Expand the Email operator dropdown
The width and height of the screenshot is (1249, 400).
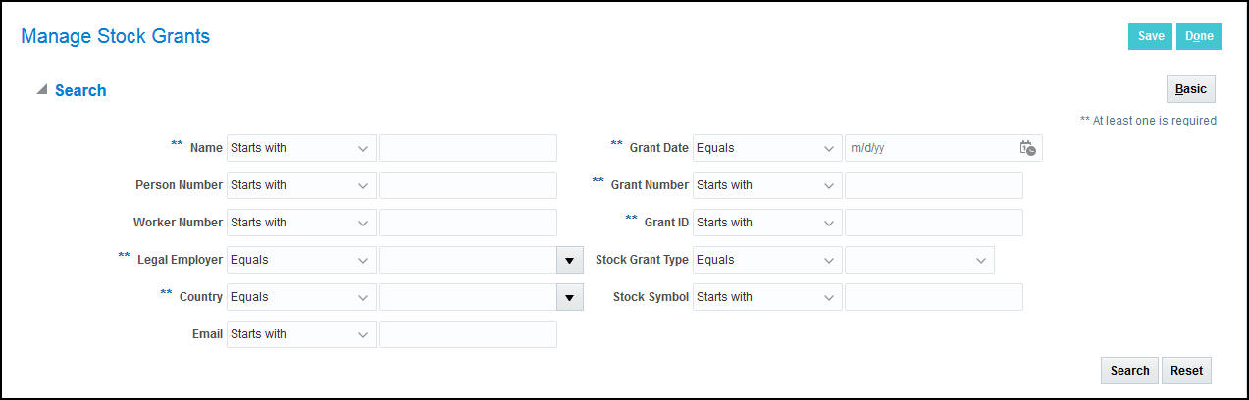pos(301,334)
